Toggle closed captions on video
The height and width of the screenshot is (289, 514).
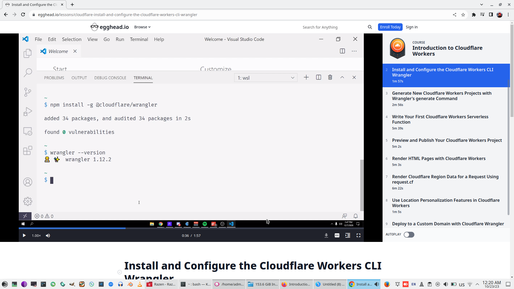click(x=337, y=235)
